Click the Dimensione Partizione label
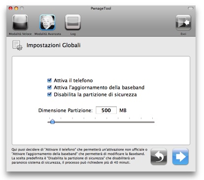 coord(66,110)
